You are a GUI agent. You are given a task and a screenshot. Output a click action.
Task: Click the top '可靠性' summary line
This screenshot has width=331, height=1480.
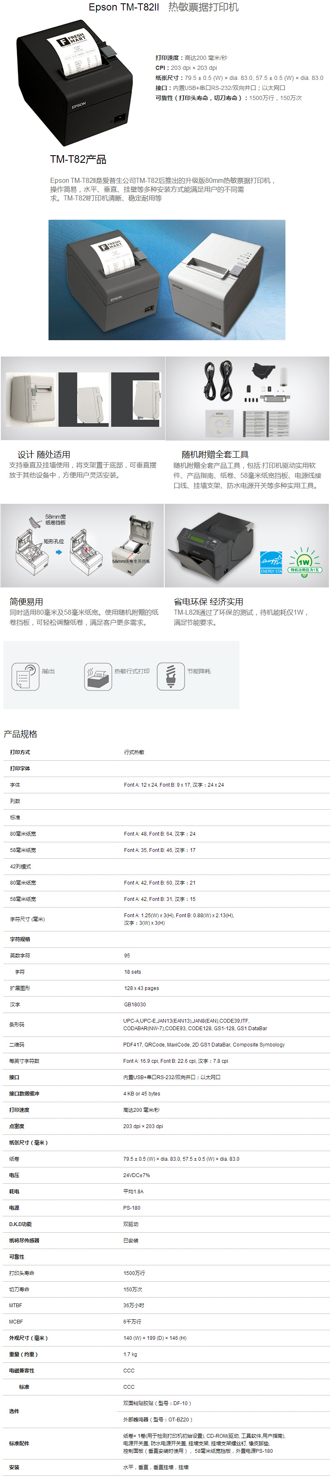coord(228,97)
